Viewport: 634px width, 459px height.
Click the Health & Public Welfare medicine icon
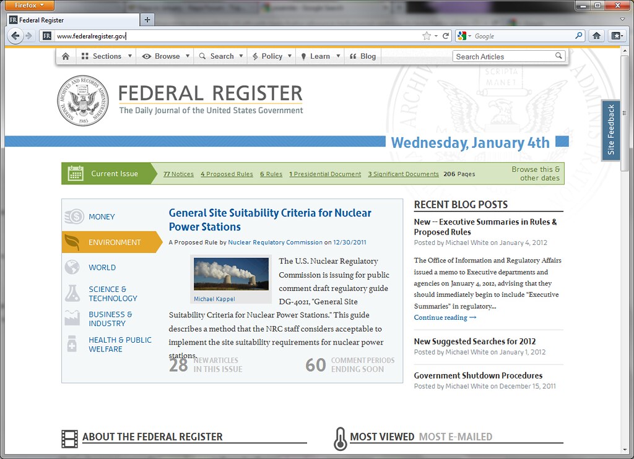[72, 344]
